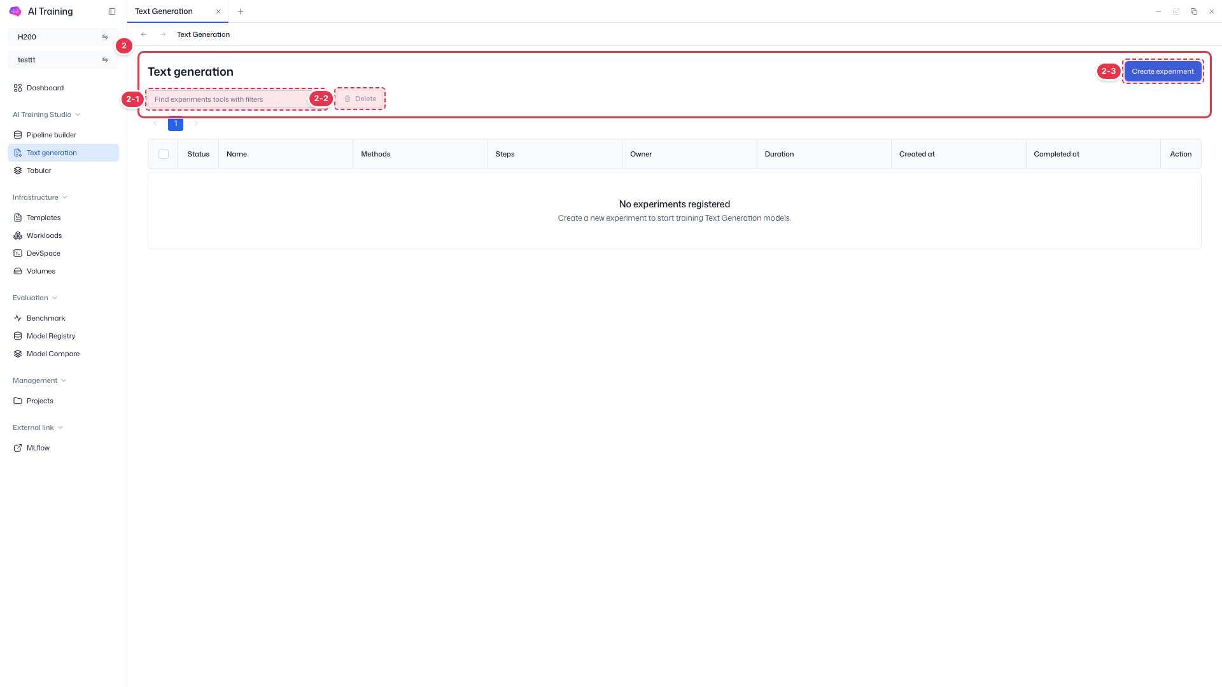Viewport: 1222px width, 687px height.
Task: Click the Created at column header
Action: 959,154
